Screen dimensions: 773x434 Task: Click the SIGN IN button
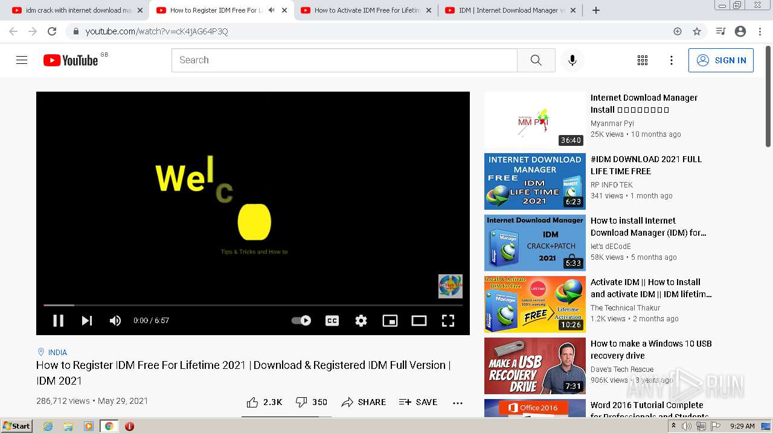point(721,60)
